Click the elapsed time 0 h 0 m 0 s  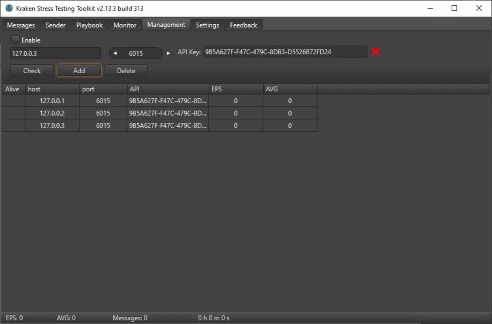pyautogui.click(x=214, y=318)
